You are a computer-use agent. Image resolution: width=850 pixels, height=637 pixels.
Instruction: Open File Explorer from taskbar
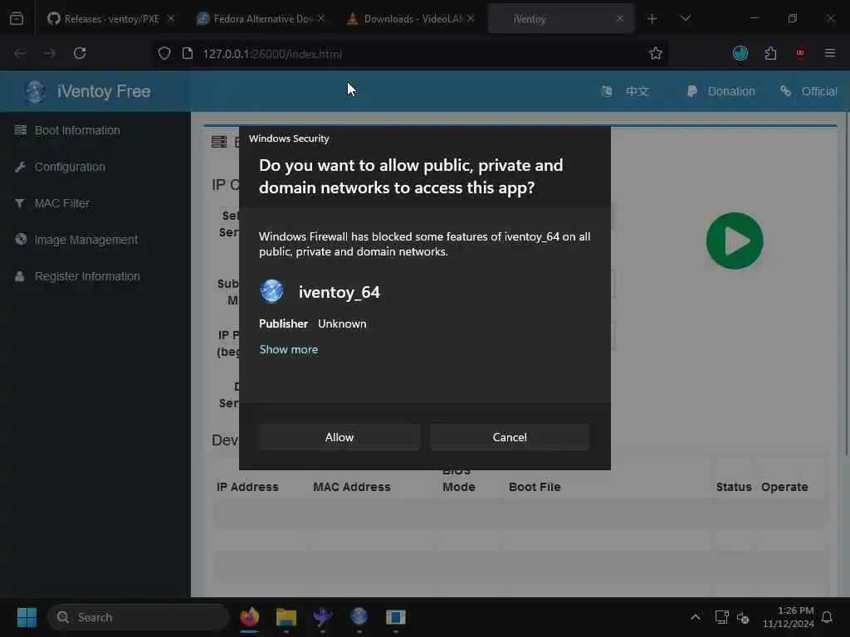[286, 617]
